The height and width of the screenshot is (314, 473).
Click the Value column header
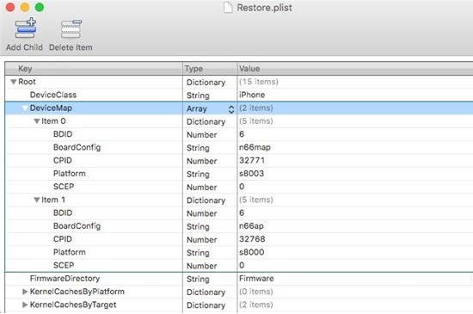coord(355,69)
